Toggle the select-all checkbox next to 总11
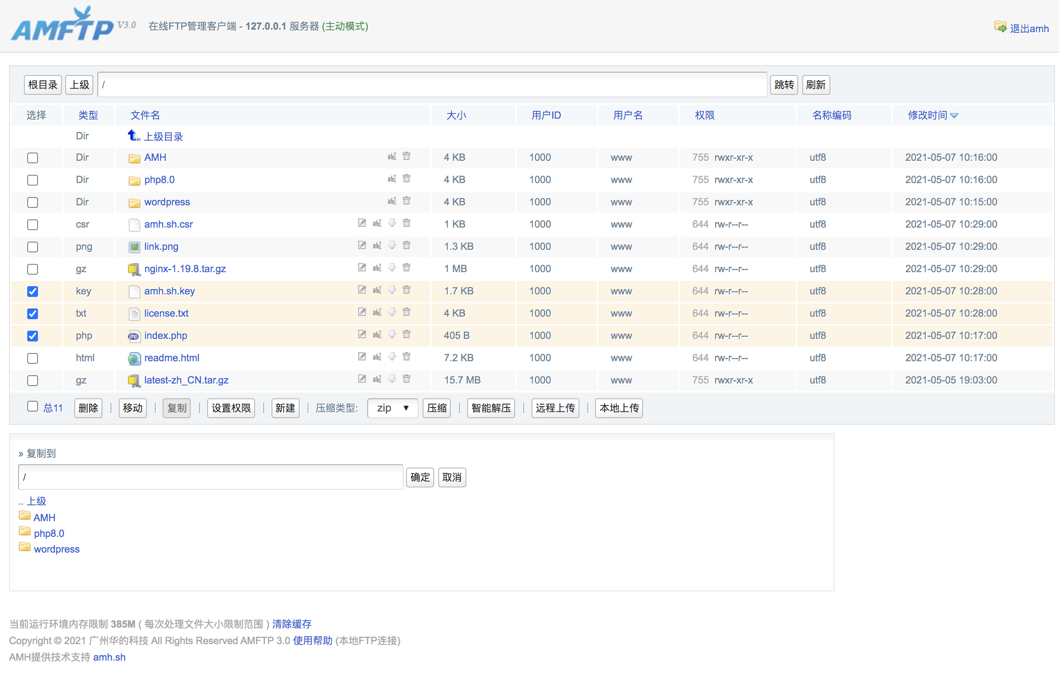The height and width of the screenshot is (687, 1059). tap(33, 406)
